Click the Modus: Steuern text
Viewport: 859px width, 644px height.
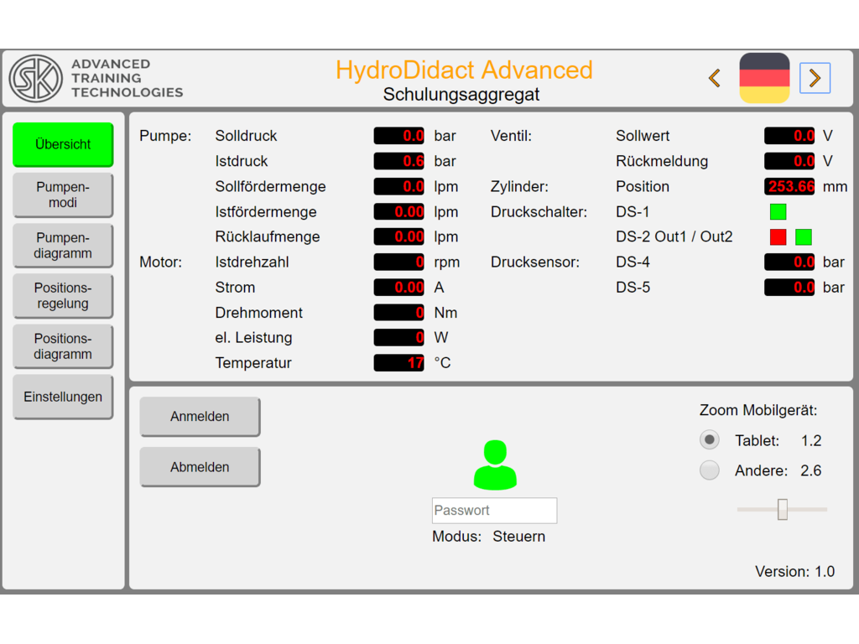coord(489,536)
